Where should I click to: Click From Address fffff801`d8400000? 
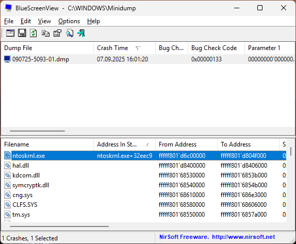coord(182,166)
